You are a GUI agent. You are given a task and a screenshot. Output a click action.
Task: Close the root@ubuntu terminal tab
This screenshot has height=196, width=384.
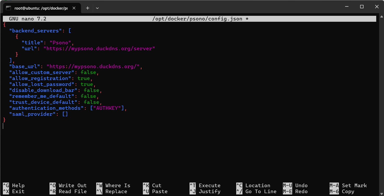pyautogui.click(x=74, y=8)
